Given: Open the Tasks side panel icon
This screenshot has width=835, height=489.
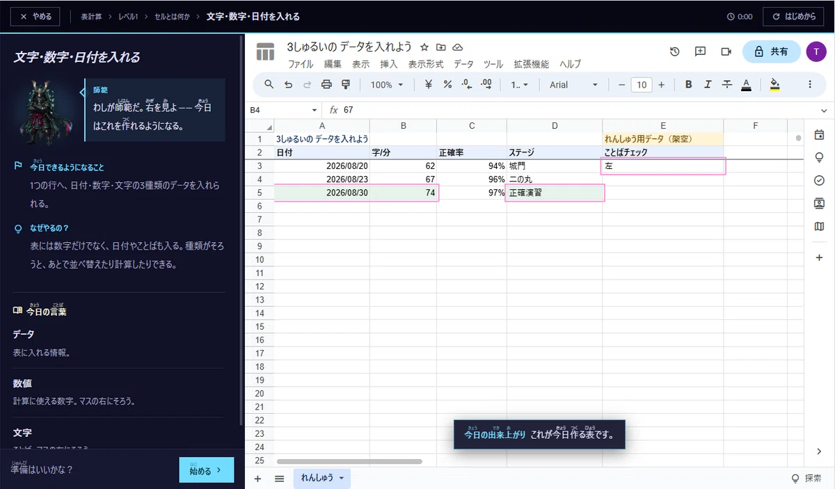Looking at the screenshot, I should [x=819, y=180].
